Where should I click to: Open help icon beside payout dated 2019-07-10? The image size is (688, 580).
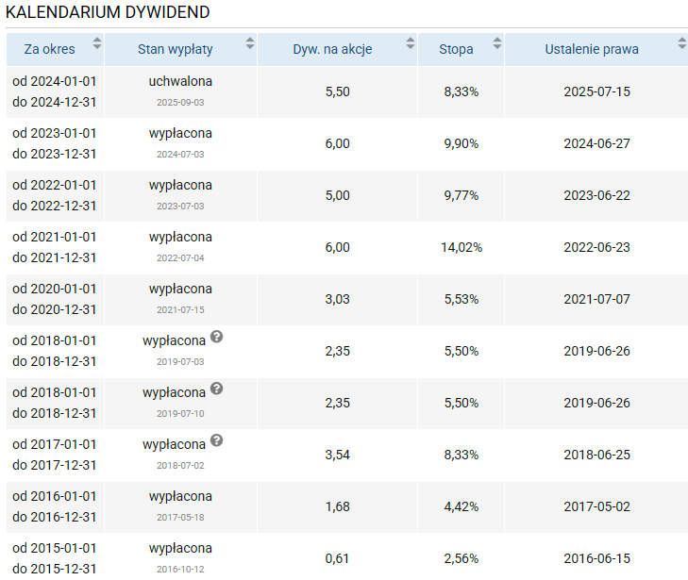pyautogui.click(x=216, y=389)
